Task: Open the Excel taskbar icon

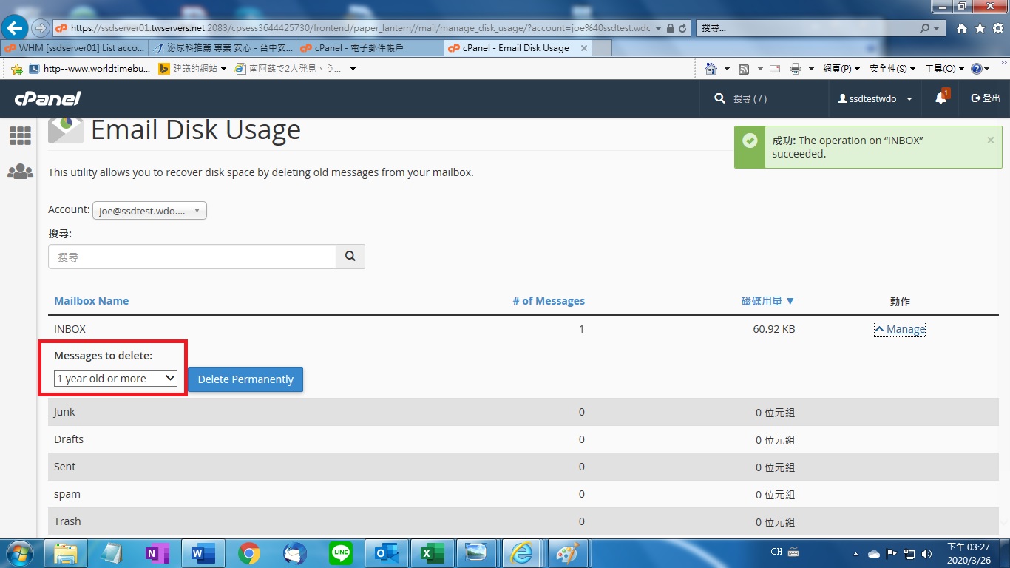Action: [430, 552]
